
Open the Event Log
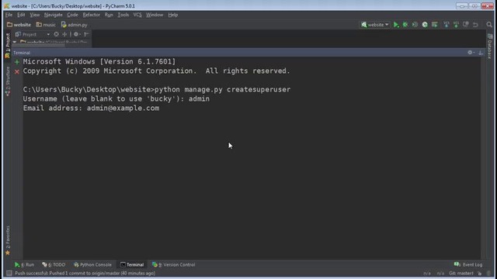tap(468, 264)
